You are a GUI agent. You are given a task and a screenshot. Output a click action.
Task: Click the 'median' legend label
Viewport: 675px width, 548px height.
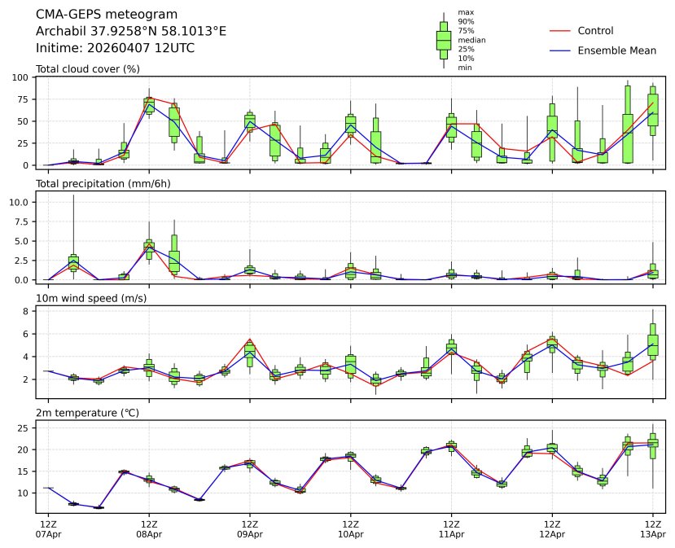(x=471, y=40)
